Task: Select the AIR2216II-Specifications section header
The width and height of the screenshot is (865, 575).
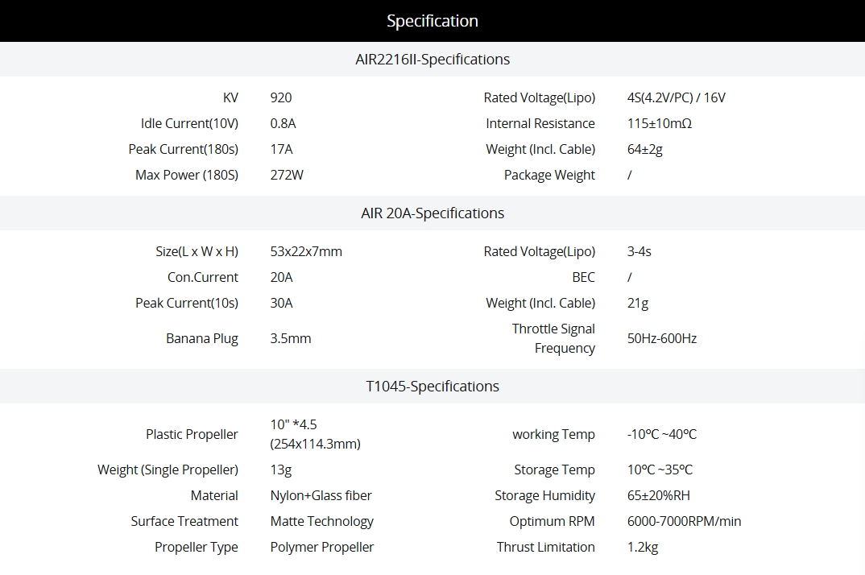Action: tap(432, 60)
